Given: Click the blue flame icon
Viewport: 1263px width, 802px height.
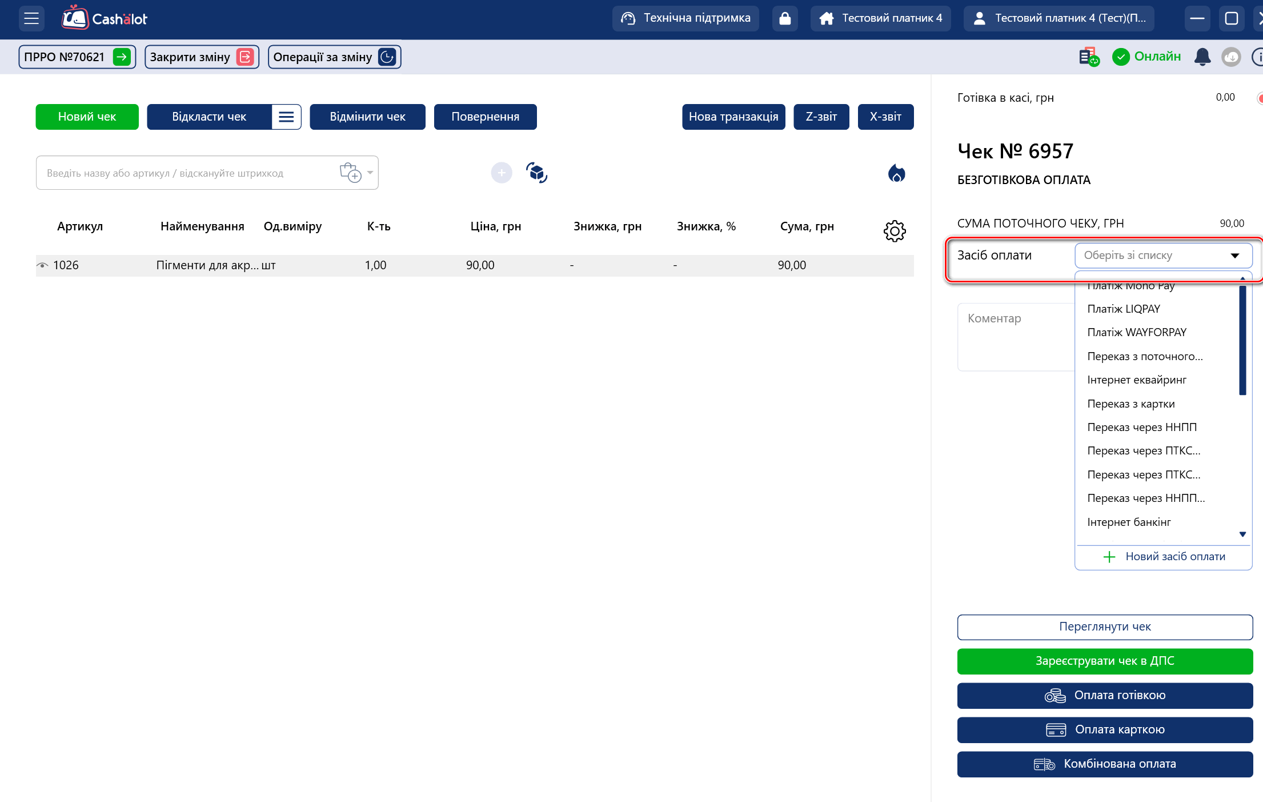Looking at the screenshot, I should pos(896,173).
